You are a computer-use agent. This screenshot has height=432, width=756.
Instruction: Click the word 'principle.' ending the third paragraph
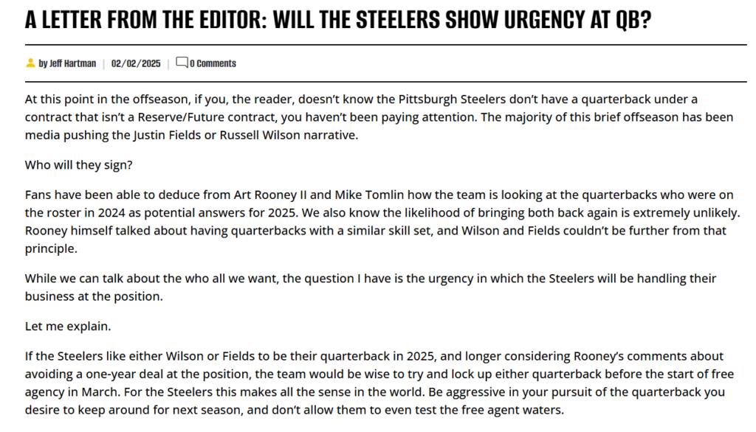[51, 249]
